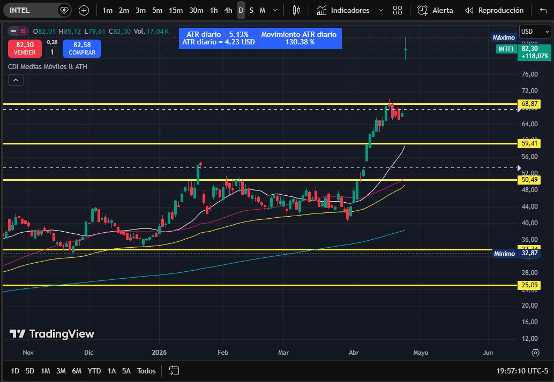Undo the last chart action
Viewport: 554px width, 382px height.
(543, 11)
